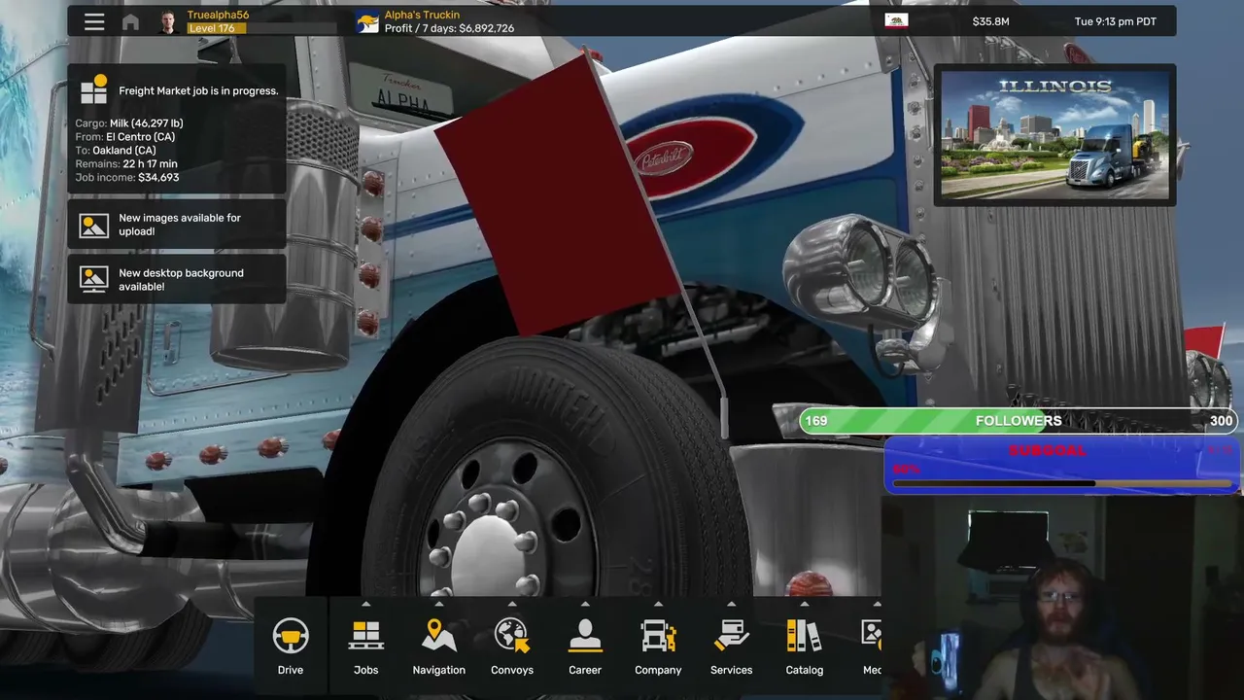
Task: Click the Tue 9:13 pm PDT clock
Action: tap(1116, 21)
